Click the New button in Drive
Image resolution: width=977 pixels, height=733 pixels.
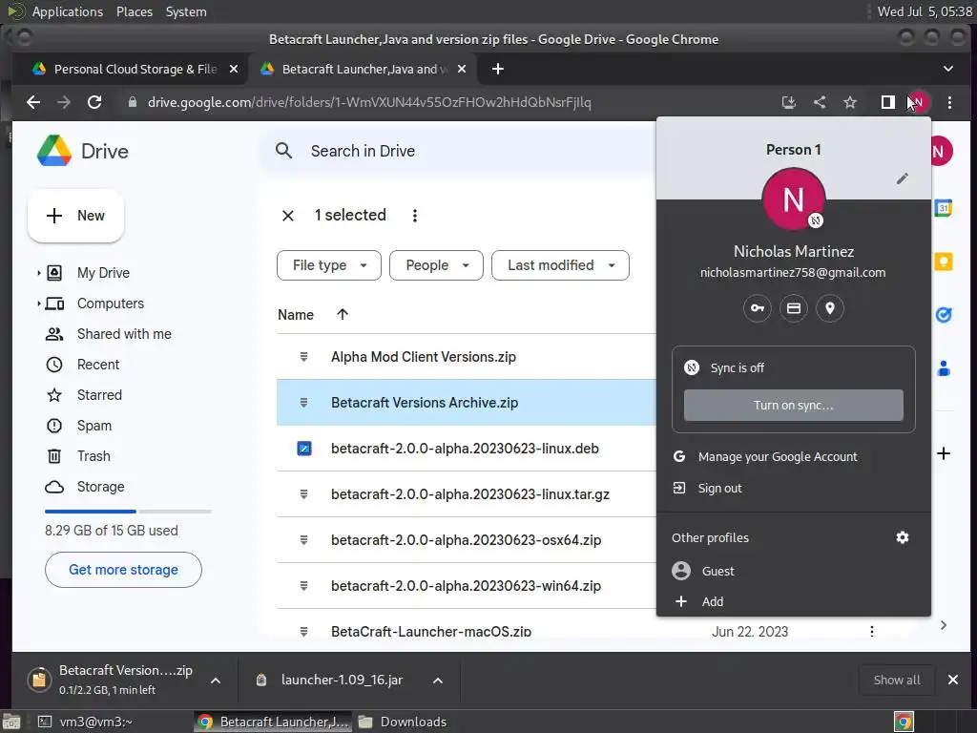(75, 216)
